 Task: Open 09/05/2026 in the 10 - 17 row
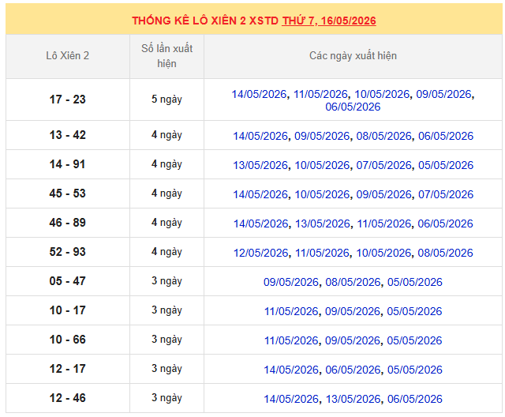coord(353,311)
